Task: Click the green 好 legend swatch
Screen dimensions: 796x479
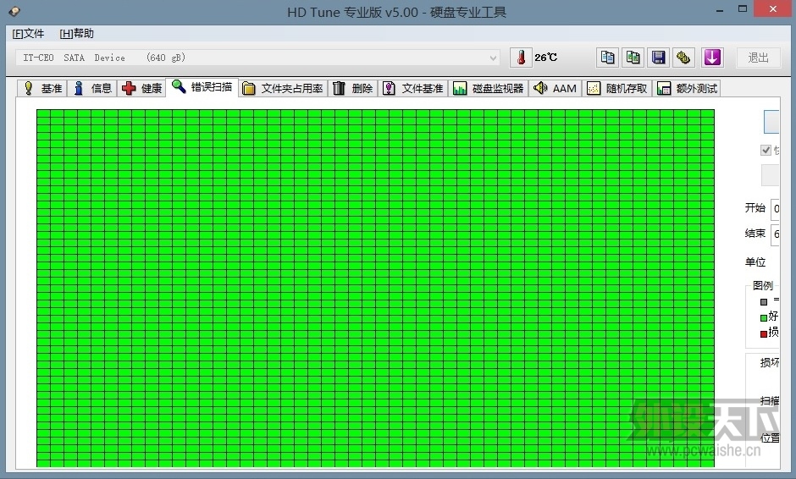Action: 764,318
